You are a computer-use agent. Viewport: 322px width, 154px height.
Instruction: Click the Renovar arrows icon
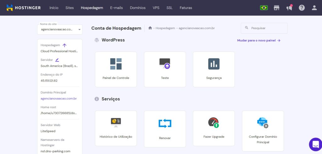click(165, 123)
